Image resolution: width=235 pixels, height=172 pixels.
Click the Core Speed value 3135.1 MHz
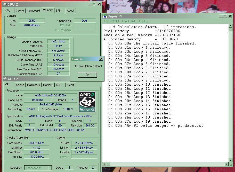click(36, 143)
